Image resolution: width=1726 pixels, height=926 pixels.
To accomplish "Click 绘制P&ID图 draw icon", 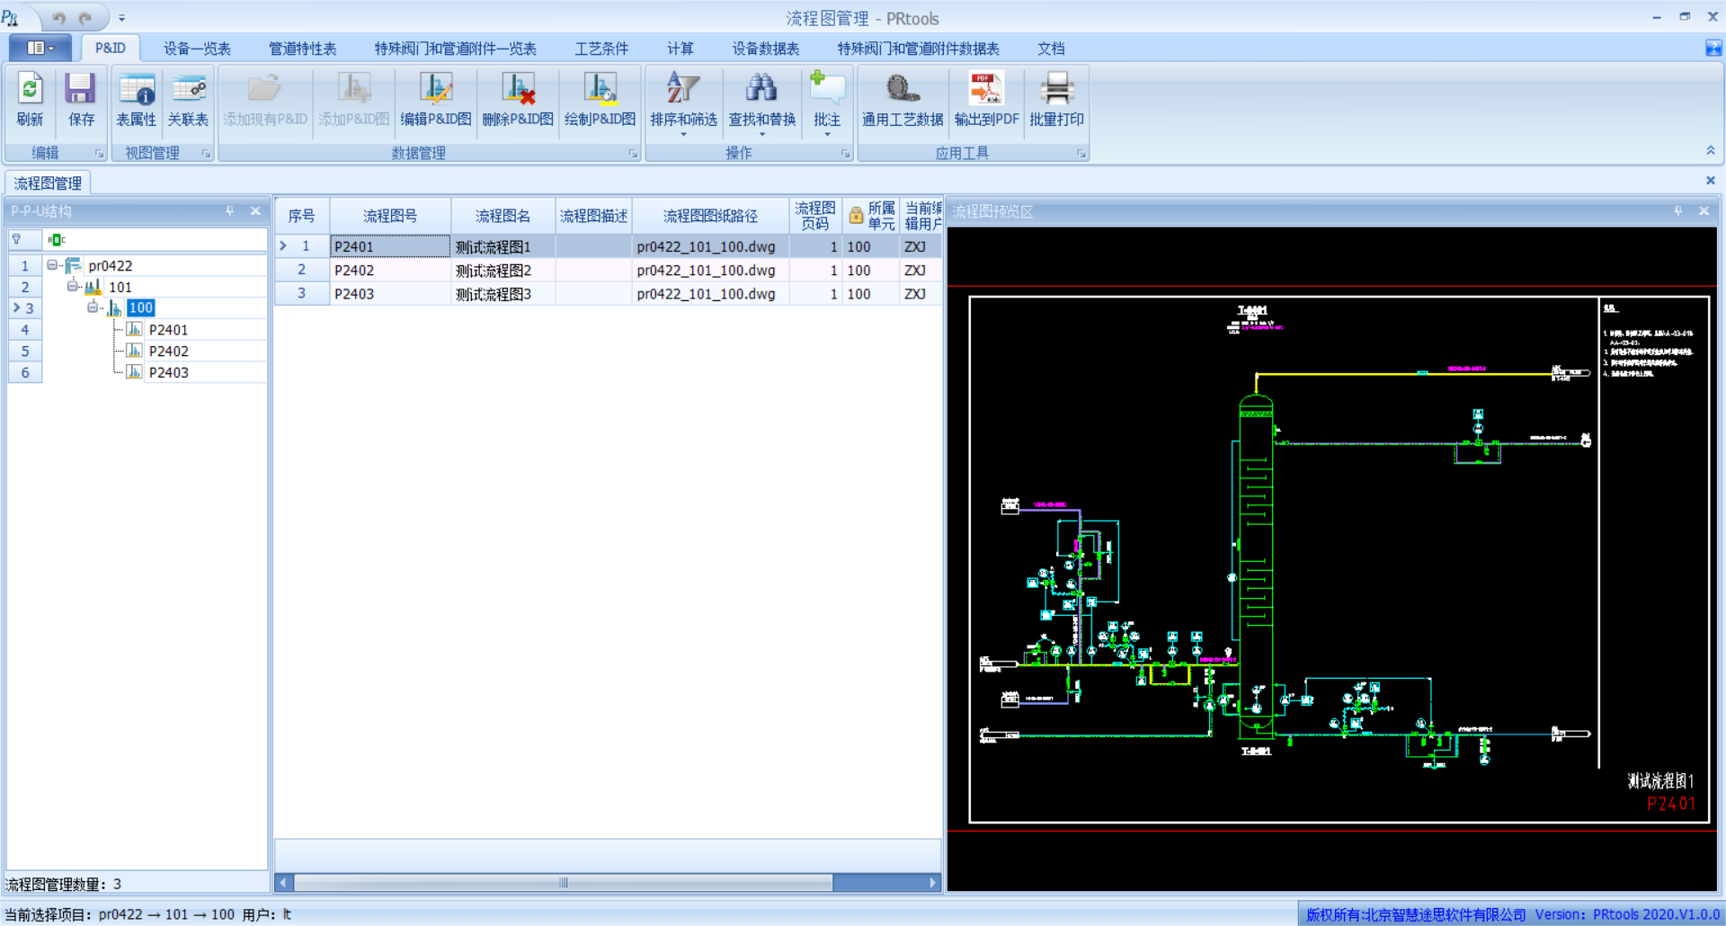I will pyautogui.click(x=600, y=90).
